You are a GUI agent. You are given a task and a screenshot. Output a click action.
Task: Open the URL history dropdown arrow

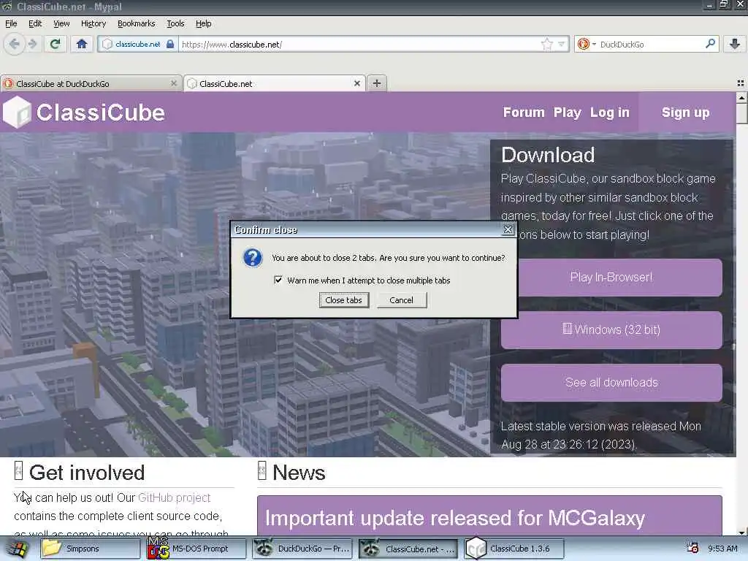click(562, 45)
